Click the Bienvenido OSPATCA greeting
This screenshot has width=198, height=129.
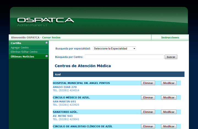click(x=25, y=37)
